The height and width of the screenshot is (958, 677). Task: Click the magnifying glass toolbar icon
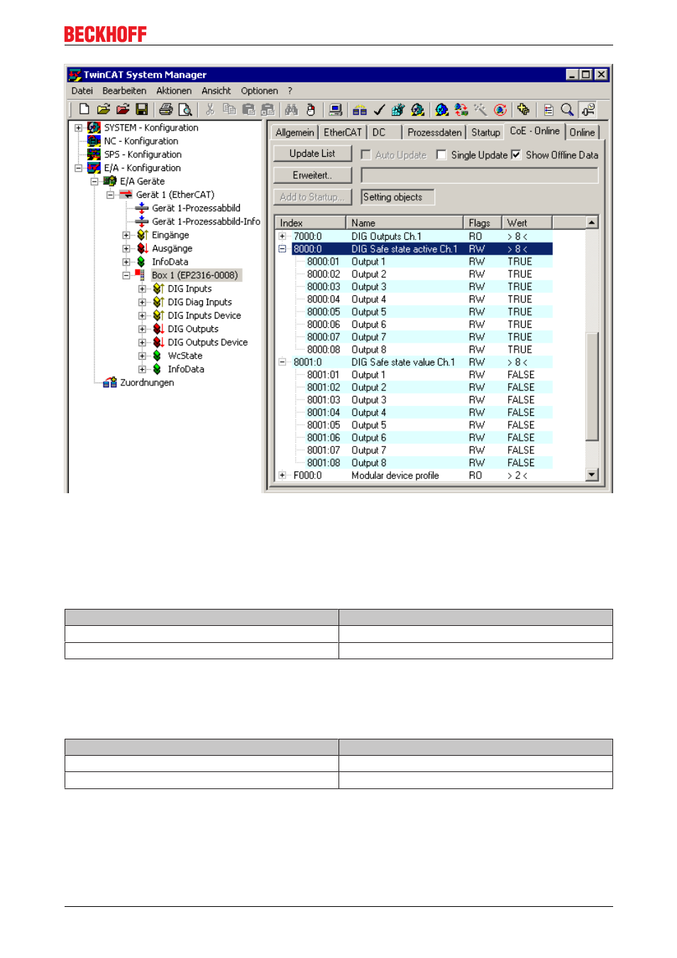[x=567, y=109]
